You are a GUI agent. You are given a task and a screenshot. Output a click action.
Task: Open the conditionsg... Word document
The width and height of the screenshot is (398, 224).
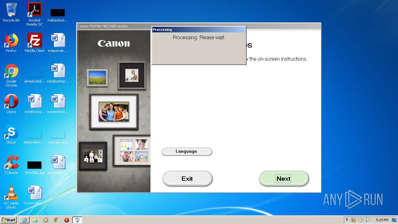(35, 104)
